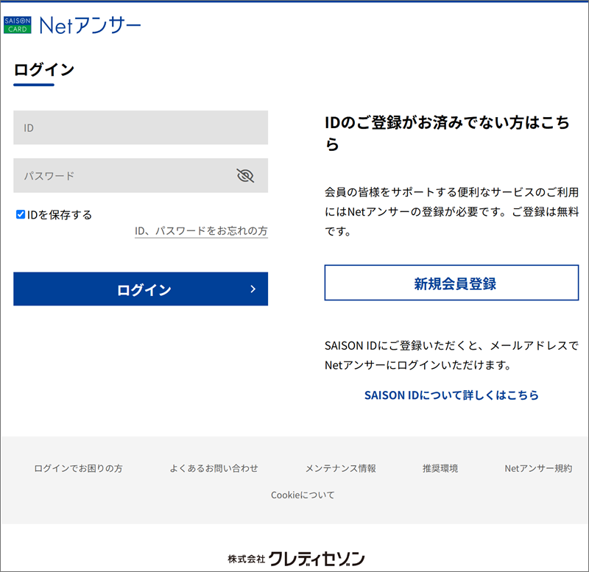Open Cookieについて footer link

(303, 495)
